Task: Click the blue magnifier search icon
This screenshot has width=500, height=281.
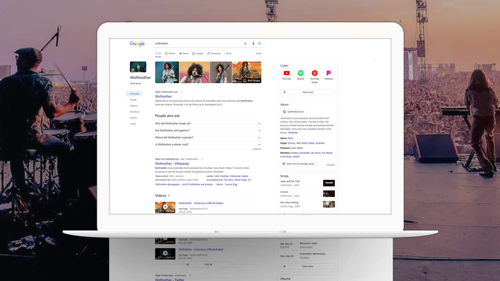Action: pyautogui.click(x=260, y=44)
